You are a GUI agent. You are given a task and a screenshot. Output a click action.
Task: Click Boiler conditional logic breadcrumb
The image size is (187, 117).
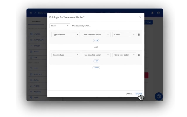(x=48, y=13)
